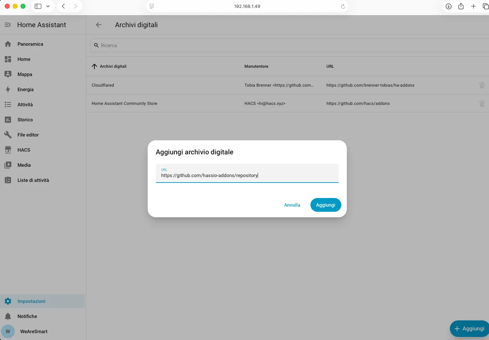Image resolution: width=489 pixels, height=340 pixels.
Task: Open the Safari downloads icon
Action: click(448, 6)
